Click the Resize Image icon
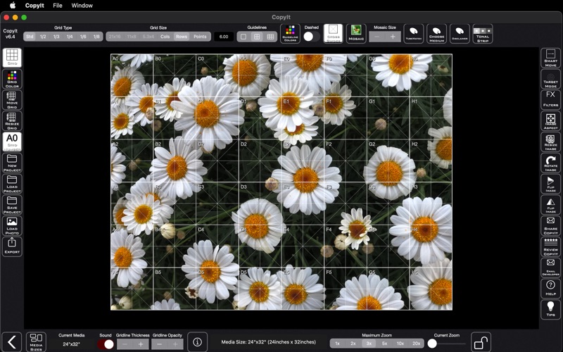 (x=550, y=142)
